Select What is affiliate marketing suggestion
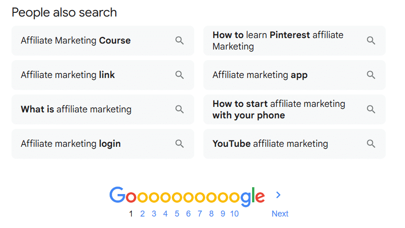The width and height of the screenshot is (405, 228). point(76,109)
